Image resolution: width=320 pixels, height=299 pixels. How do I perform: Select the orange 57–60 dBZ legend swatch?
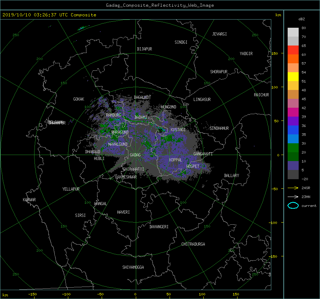pos(293,59)
